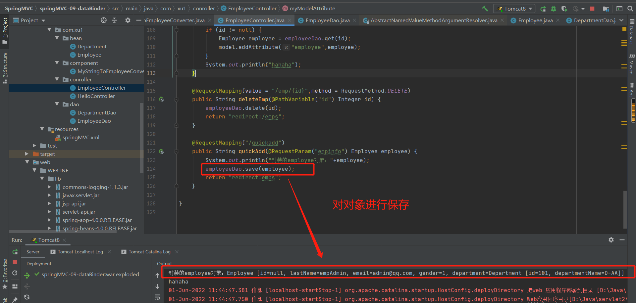636x303 pixels.
Task: Open the Maven tool window sidebar tab
Action: tap(632, 64)
